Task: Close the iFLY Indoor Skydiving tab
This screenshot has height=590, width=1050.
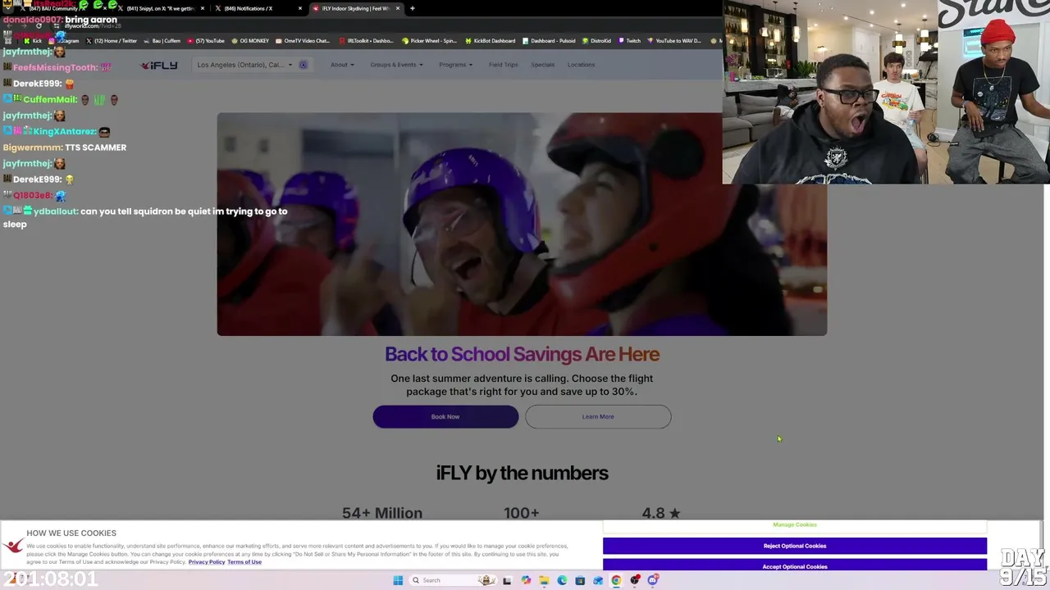Action: tap(398, 8)
